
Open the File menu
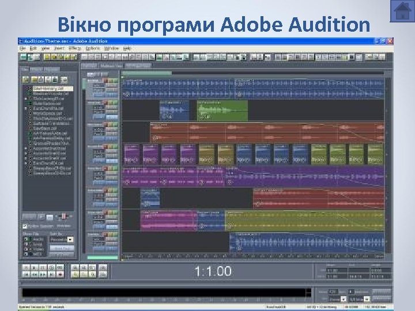coord(22,48)
